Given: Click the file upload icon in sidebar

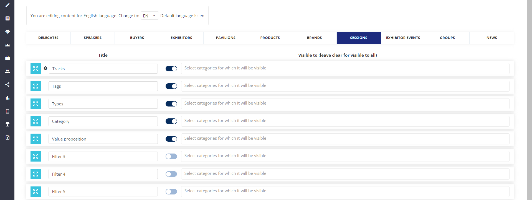Looking at the screenshot, I should coord(7,137).
